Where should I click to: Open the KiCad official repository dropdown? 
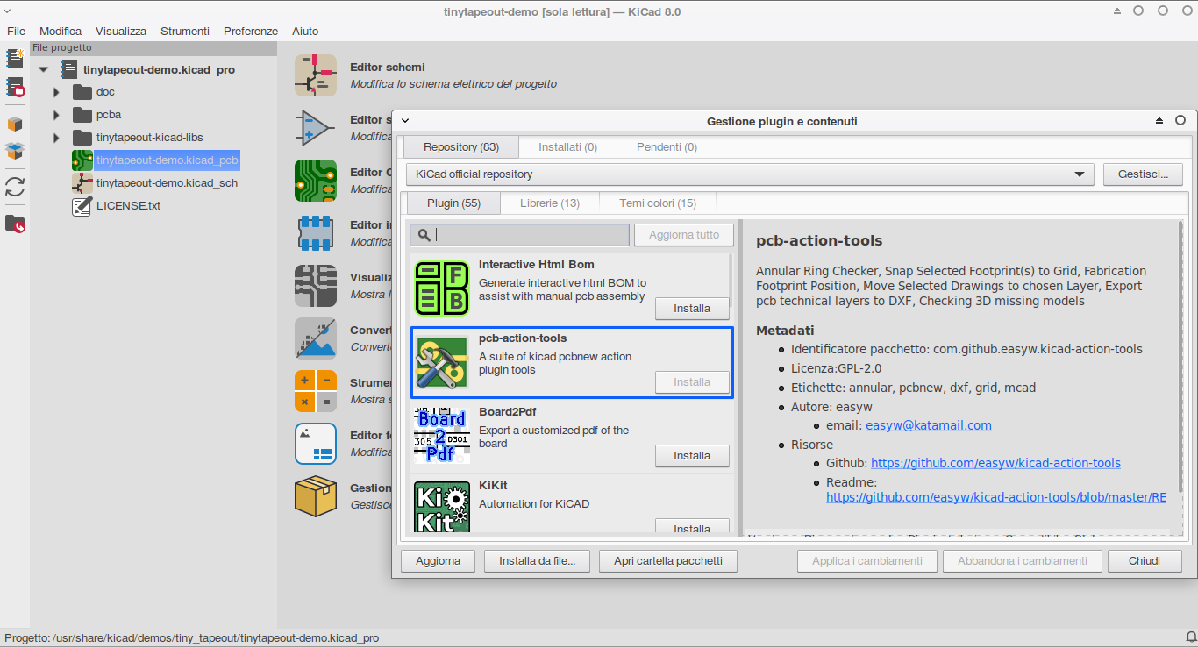750,174
